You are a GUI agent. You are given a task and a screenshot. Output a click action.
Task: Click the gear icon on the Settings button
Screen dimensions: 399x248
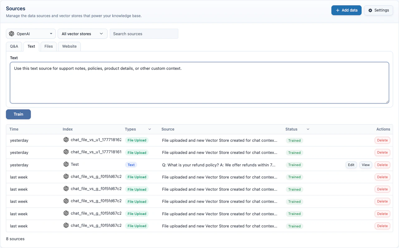pyautogui.click(x=370, y=10)
